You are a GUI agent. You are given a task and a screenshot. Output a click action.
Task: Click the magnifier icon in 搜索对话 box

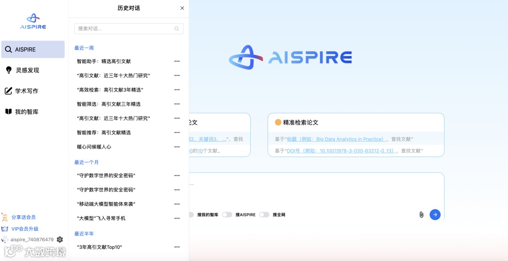click(x=176, y=29)
